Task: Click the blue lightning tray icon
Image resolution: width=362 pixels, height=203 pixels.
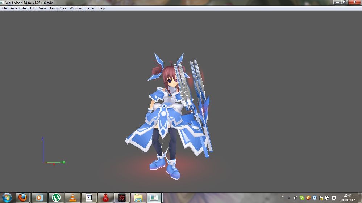Action: 315,198
